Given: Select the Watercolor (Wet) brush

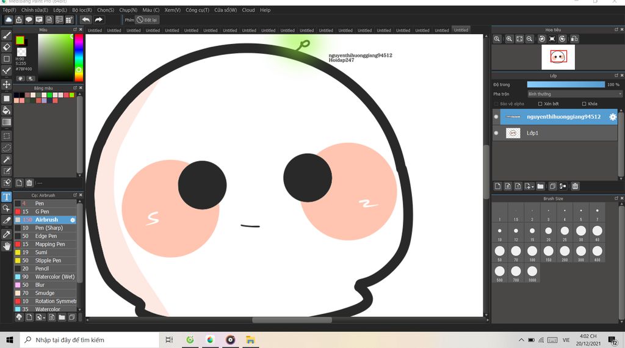Looking at the screenshot, I should [x=45, y=277].
